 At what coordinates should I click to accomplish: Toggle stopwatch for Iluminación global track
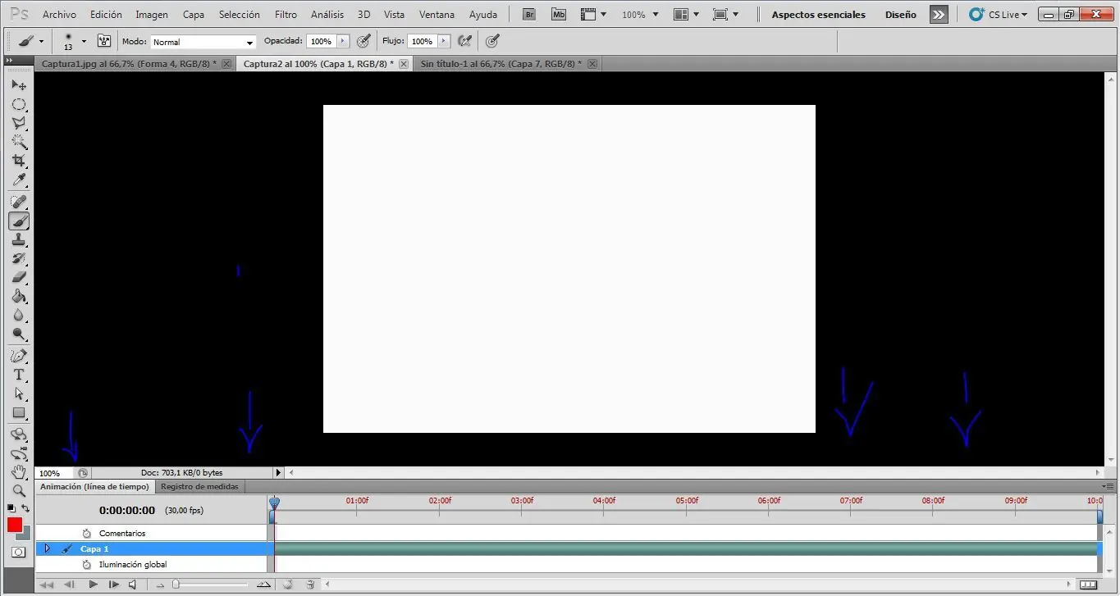tap(86, 564)
